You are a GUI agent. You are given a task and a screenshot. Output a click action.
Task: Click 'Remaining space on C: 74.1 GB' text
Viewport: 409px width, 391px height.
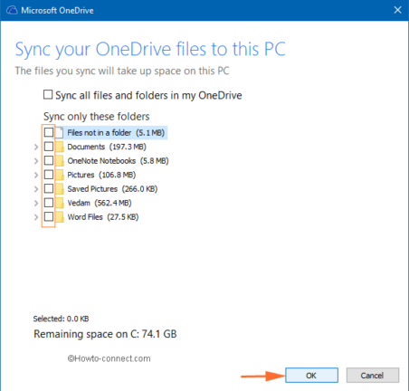(x=105, y=334)
